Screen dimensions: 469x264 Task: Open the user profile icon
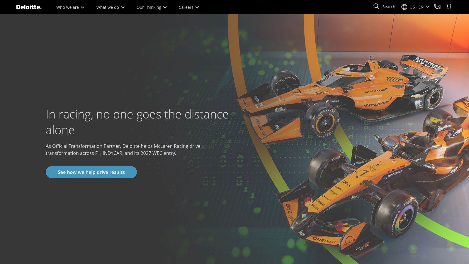449,7
